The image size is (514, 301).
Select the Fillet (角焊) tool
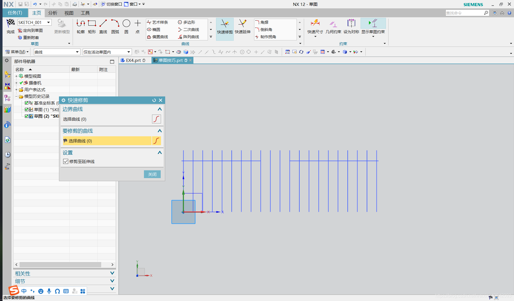[262, 22]
